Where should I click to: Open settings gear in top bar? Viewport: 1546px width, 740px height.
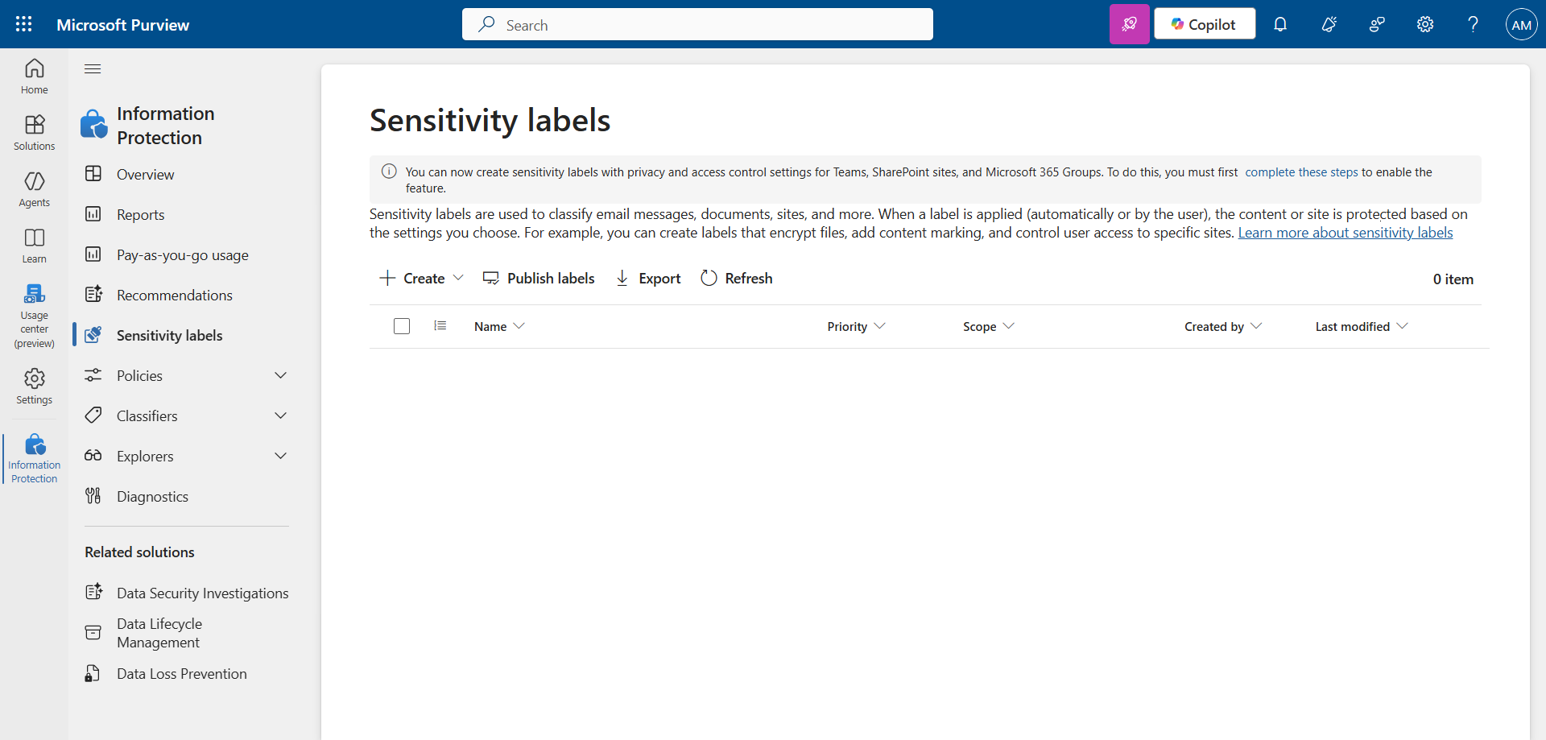(x=1425, y=24)
